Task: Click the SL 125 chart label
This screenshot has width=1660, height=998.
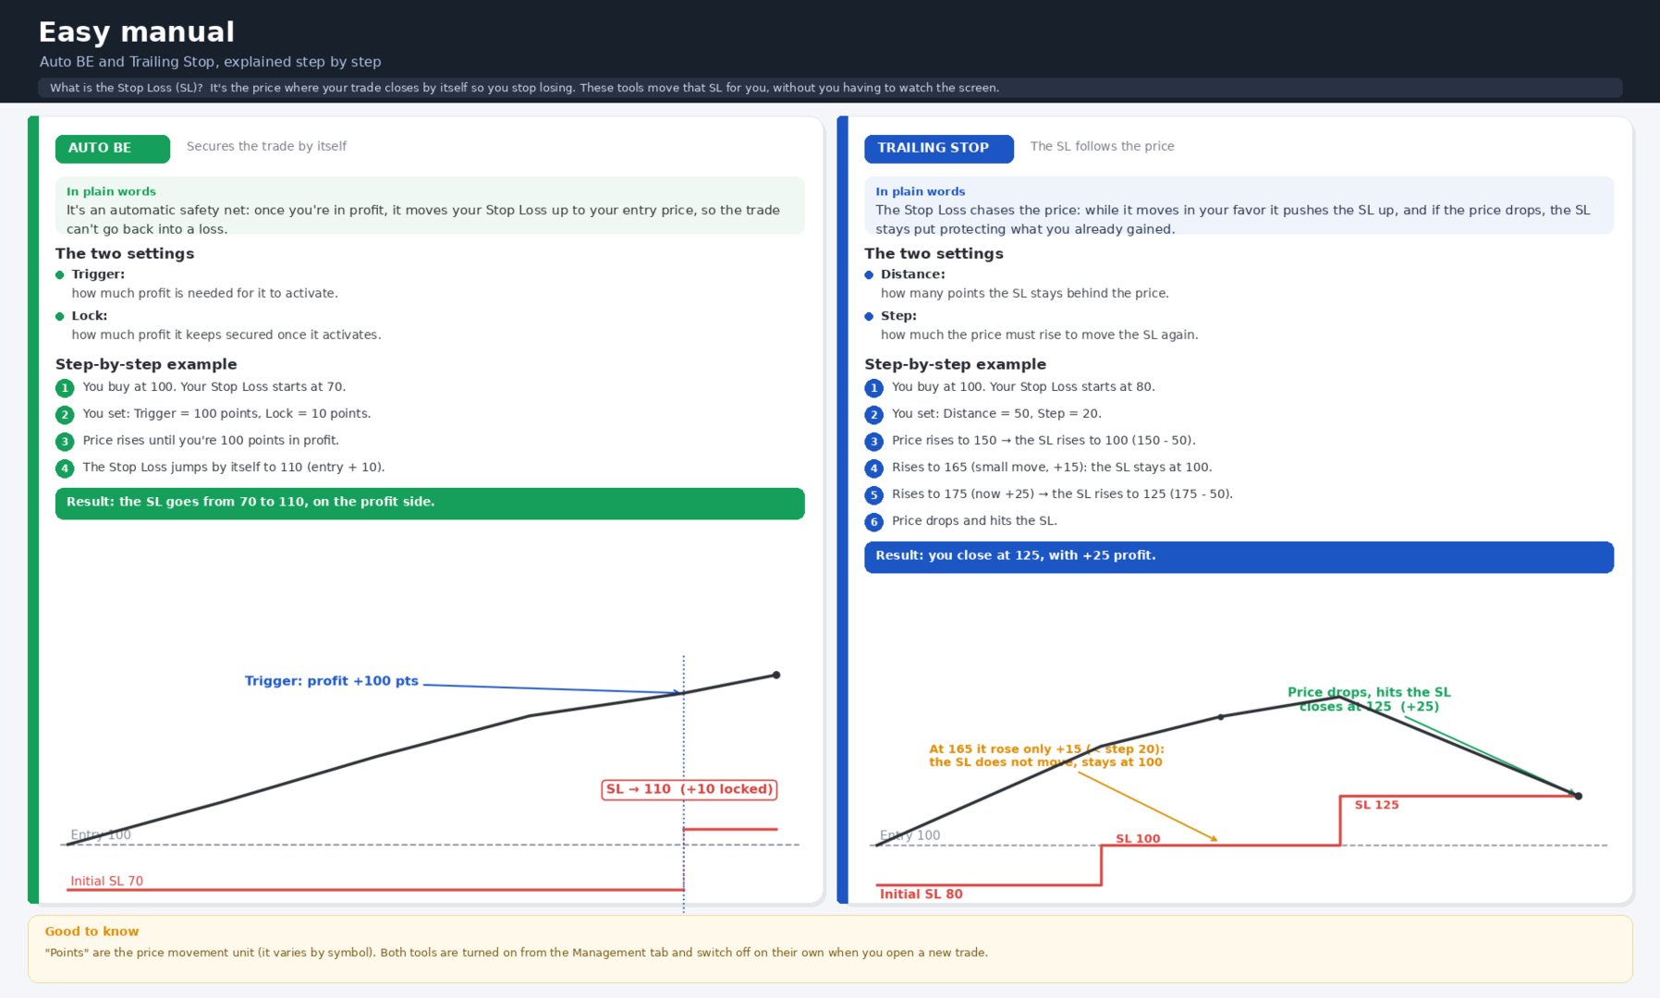Action: click(x=1376, y=805)
